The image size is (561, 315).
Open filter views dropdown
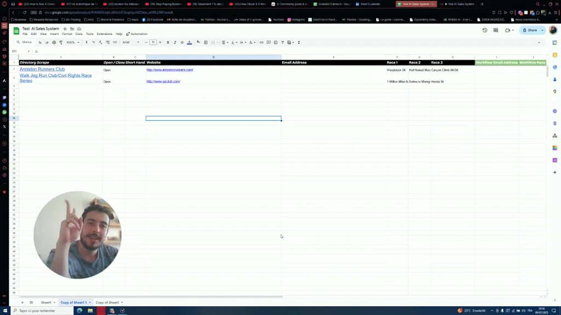coord(290,43)
